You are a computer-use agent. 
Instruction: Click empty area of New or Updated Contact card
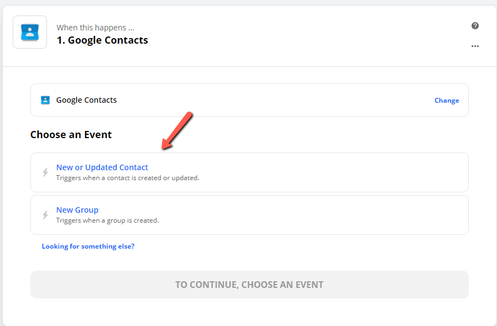[317, 172]
